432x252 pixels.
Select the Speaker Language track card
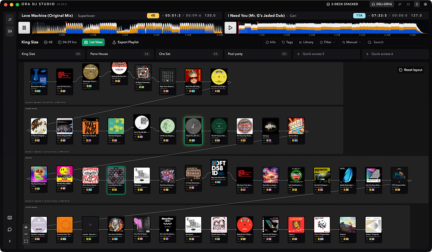pos(39,229)
